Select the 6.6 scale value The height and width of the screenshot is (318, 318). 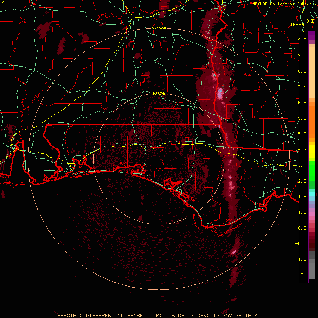pyautogui.click(x=302, y=102)
